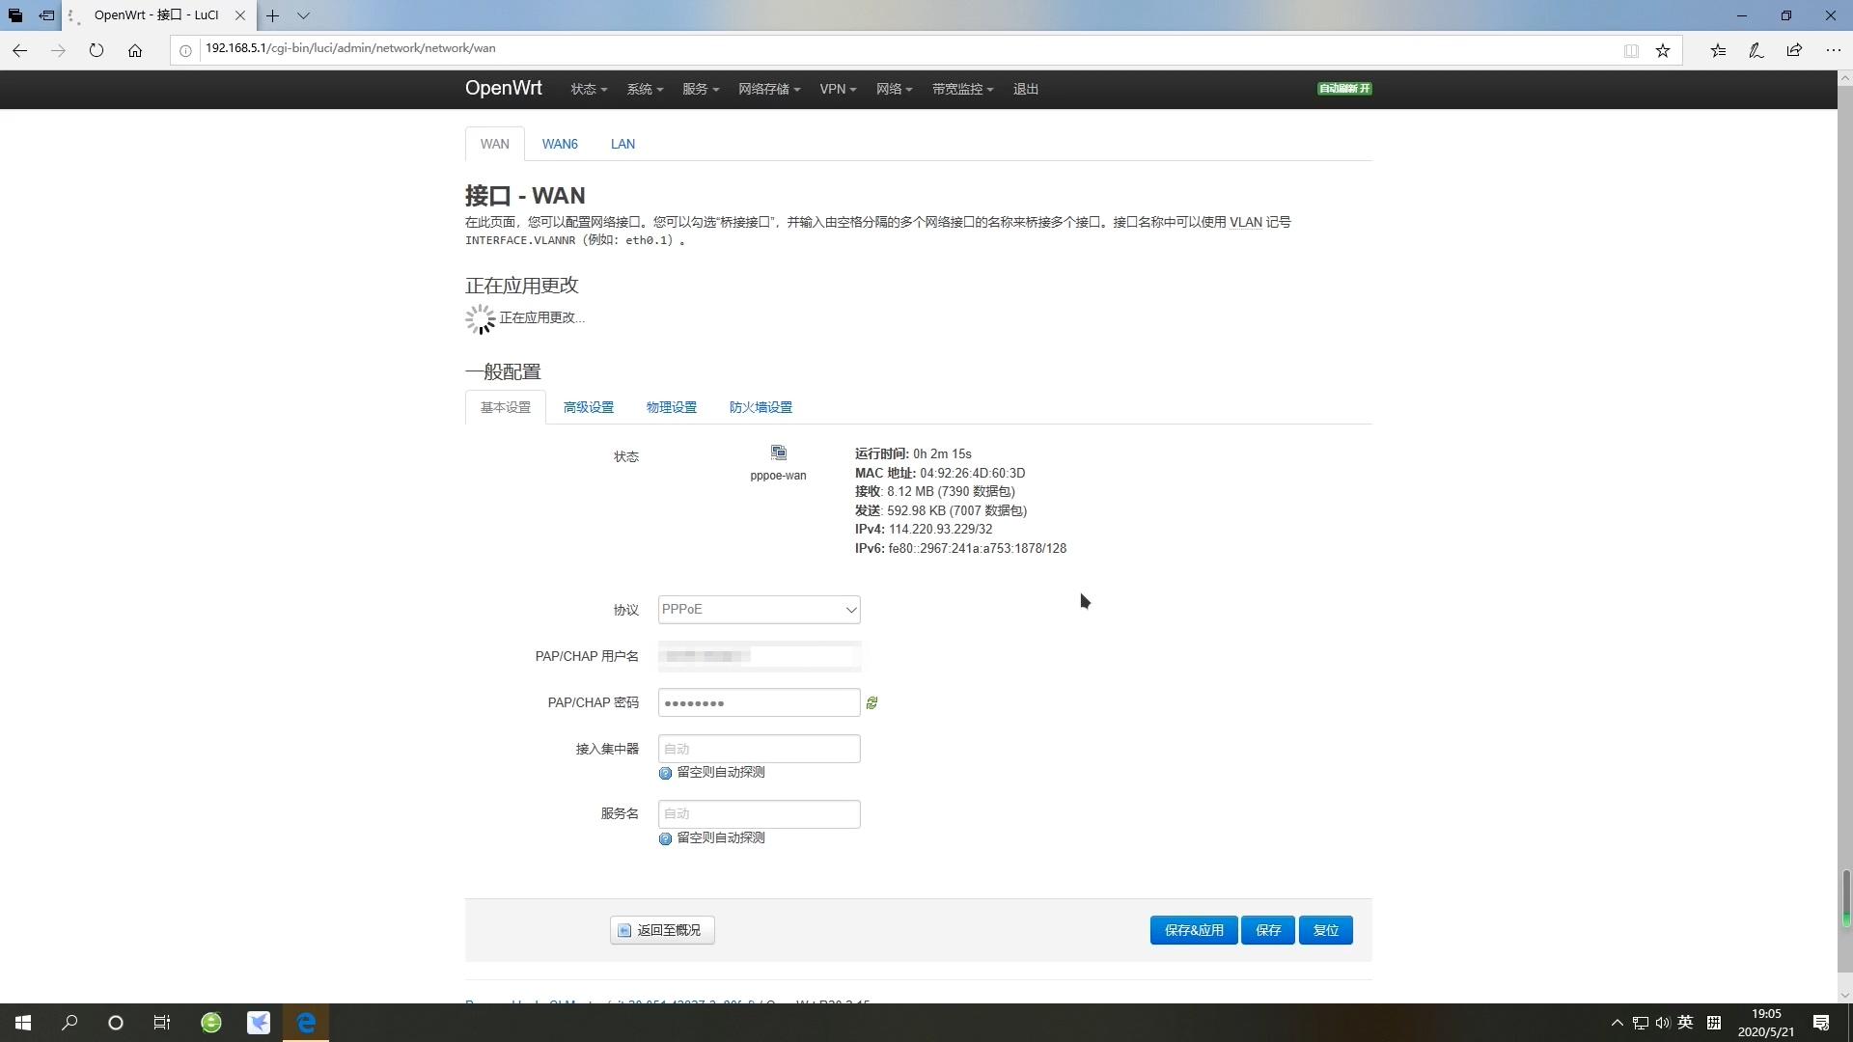This screenshot has width=1853, height=1042.
Task: Click the password reveal icon beside PAP/CHAP password
Action: [x=871, y=703]
